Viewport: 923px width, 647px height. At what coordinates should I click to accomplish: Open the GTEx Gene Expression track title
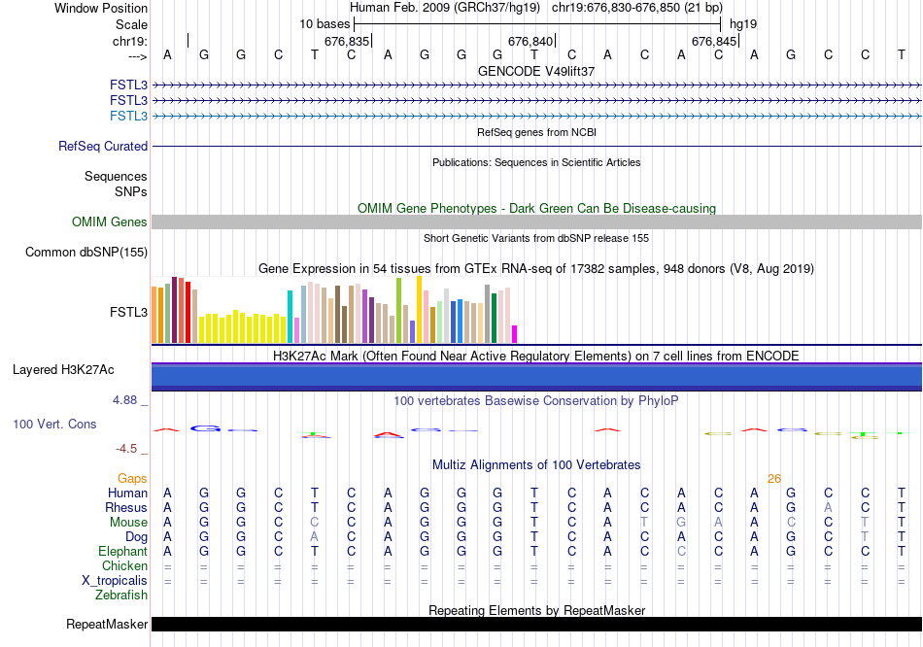tap(536, 269)
